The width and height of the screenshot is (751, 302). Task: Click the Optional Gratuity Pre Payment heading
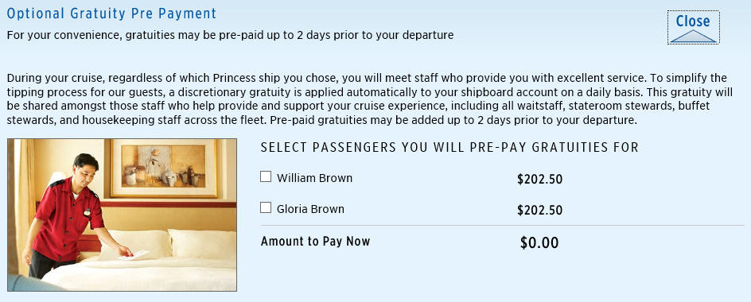pos(111,14)
